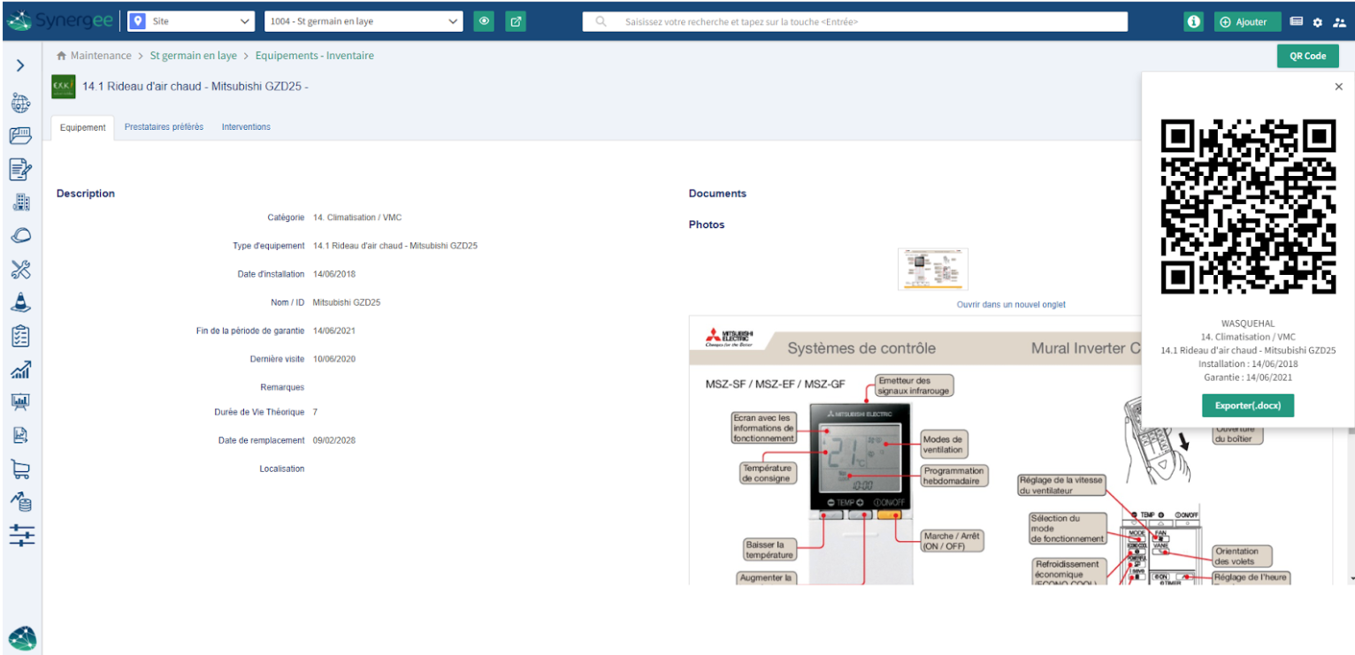Click the Exporter(.docx) button
Image resolution: width=1355 pixels, height=655 pixels.
click(x=1247, y=405)
